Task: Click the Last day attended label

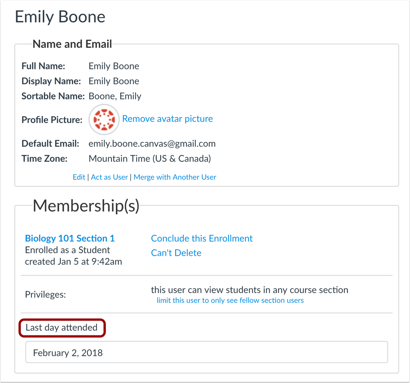Action: click(62, 328)
